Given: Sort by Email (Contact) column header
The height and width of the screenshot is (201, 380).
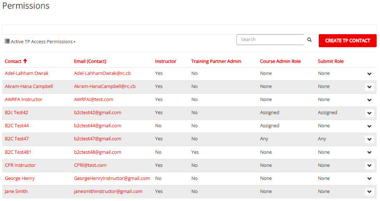Looking at the screenshot, I should [90, 61].
